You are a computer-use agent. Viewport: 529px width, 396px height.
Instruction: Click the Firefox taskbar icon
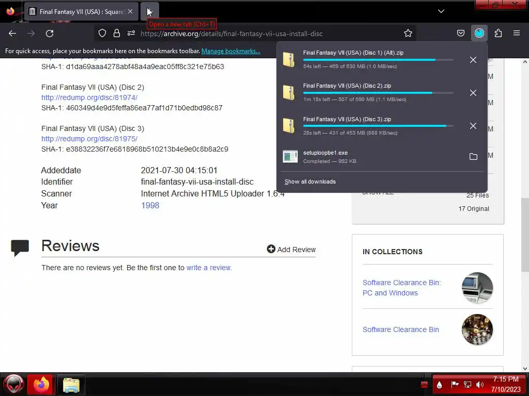[x=41, y=384]
